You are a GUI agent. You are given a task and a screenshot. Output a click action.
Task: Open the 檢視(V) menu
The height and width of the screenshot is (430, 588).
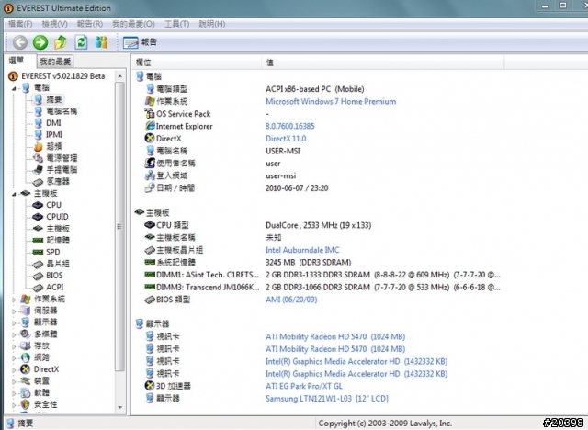pyautogui.click(x=55, y=24)
